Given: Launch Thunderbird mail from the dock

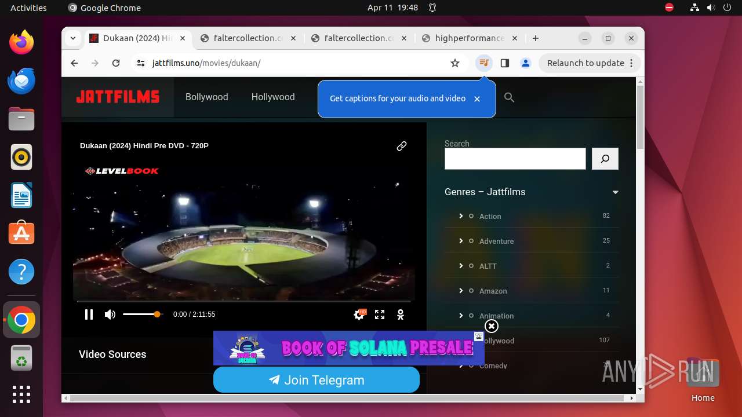Looking at the screenshot, I should (x=21, y=81).
